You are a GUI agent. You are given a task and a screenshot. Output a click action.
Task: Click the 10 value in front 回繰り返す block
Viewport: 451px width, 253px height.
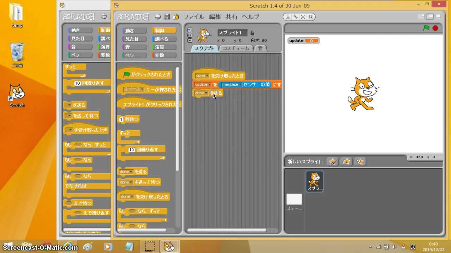click(x=132, y=149)
